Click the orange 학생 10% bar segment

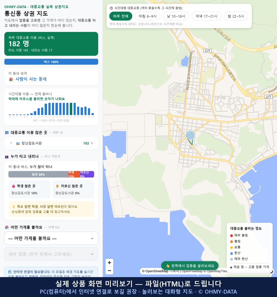pos(74,174)
